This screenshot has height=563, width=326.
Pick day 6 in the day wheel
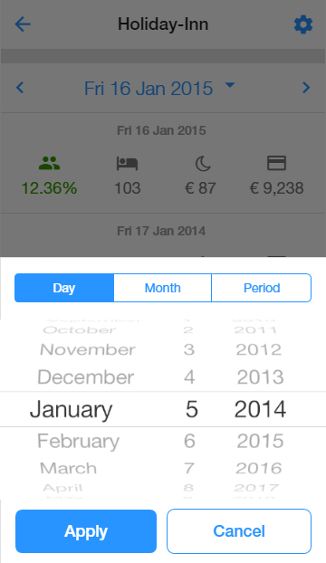point(189,441)
